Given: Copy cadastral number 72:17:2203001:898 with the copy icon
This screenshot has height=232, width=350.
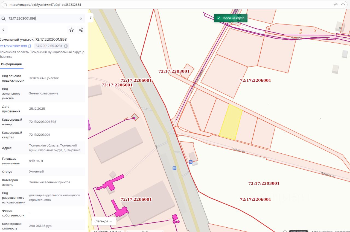Looking at the screenshot, I should click(x=30, y=46).
